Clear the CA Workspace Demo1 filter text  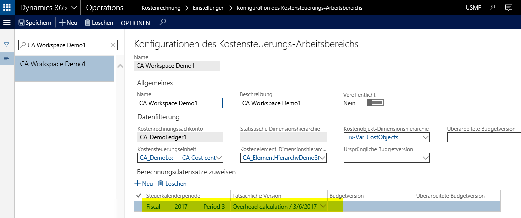(x=113, y=45)
